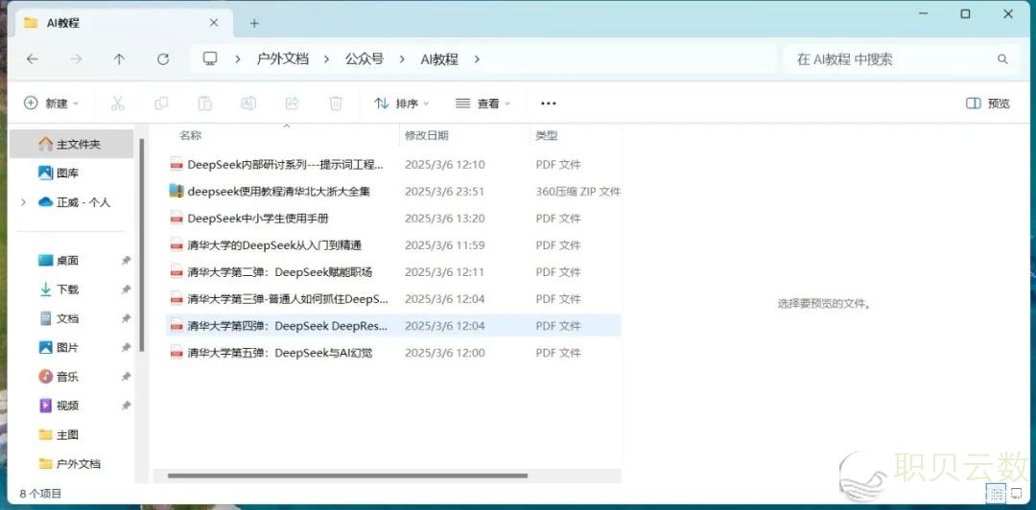Click the Paste clipboard icon

pyautogui.click(x=205, y=104)
